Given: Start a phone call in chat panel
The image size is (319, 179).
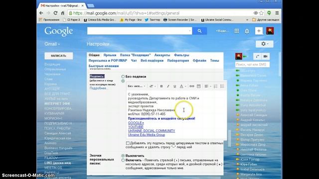Looking at the screenshot, I should [x=257, y=56].
